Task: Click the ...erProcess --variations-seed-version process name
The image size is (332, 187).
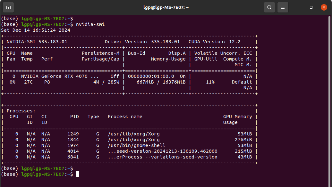Action: click(163, 157)
